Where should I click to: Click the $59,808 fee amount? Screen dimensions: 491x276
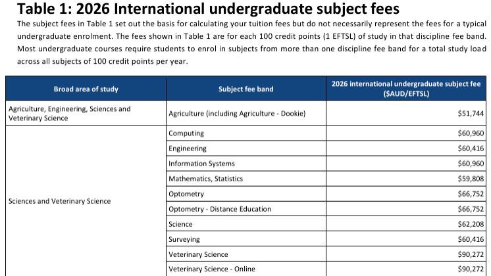click(471, 179)
